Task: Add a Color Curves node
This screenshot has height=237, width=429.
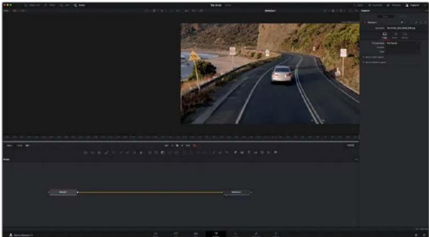Action: (121, 152)
